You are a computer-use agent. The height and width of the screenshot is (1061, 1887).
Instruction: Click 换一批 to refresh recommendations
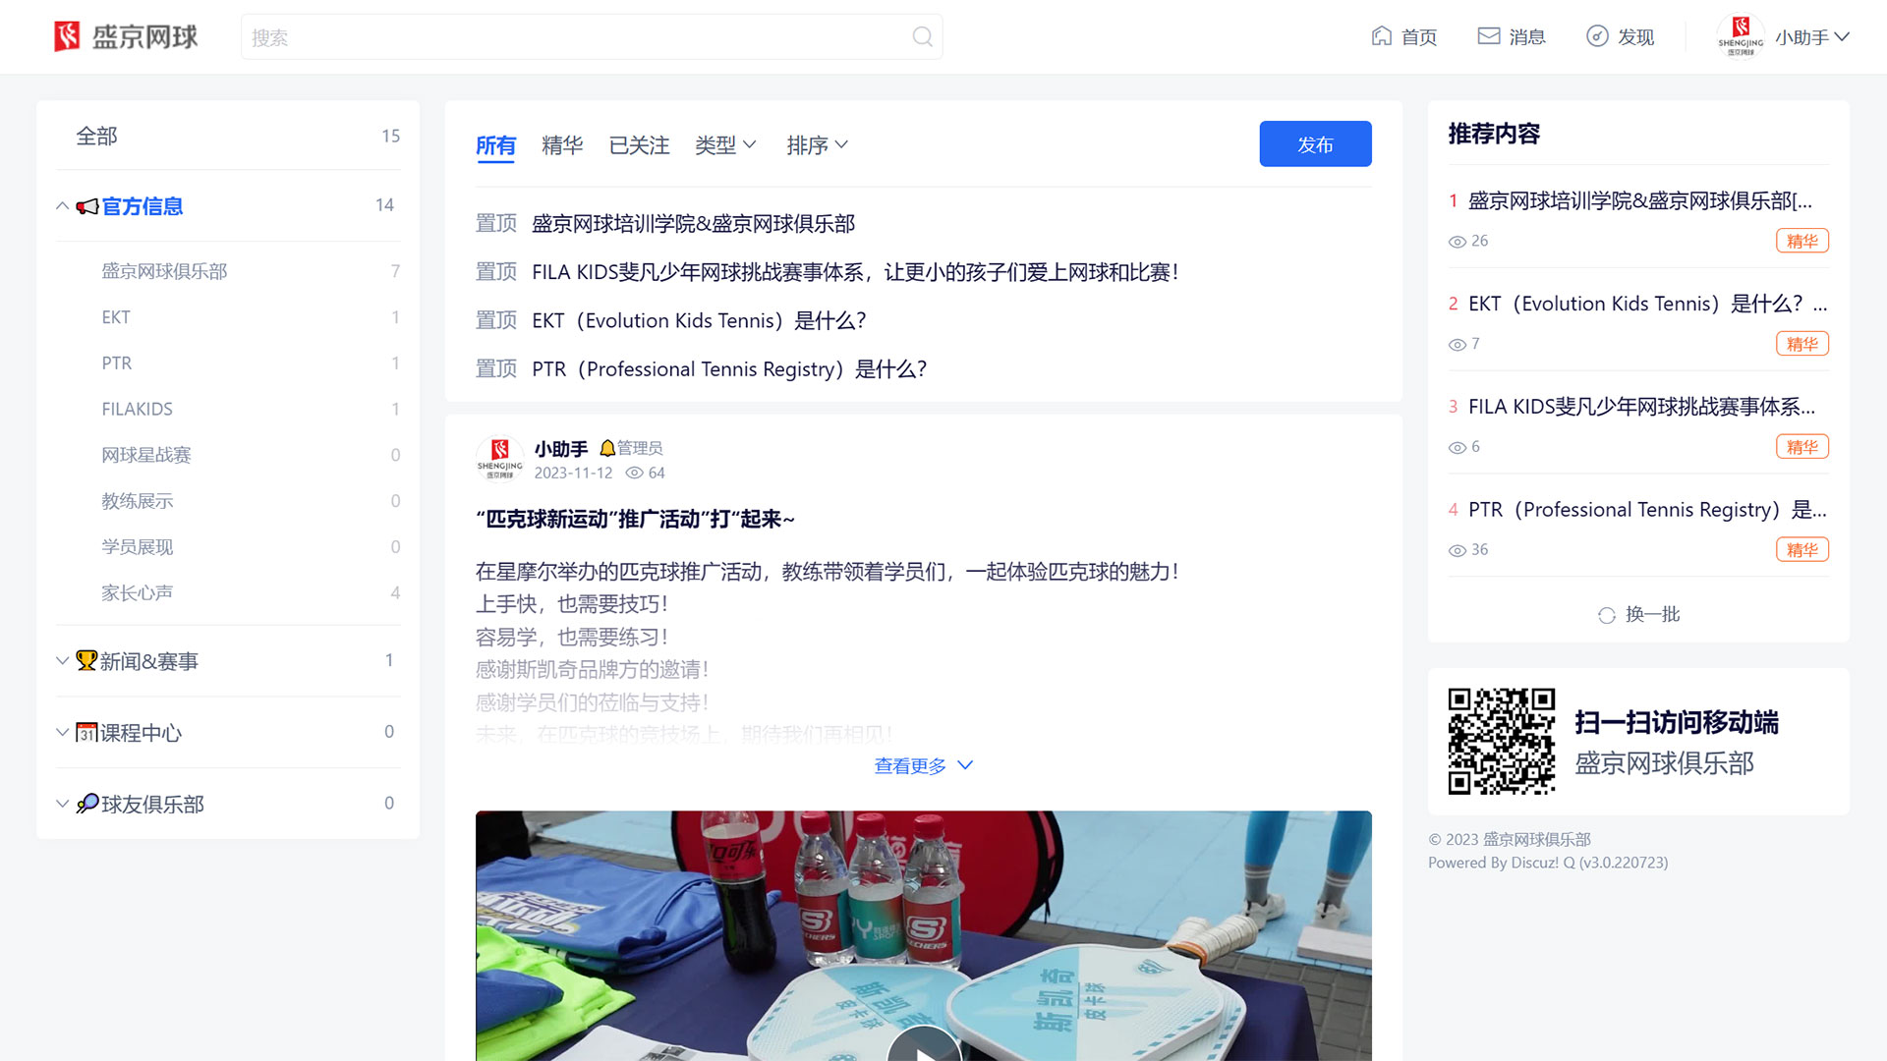click(1639, 614)
